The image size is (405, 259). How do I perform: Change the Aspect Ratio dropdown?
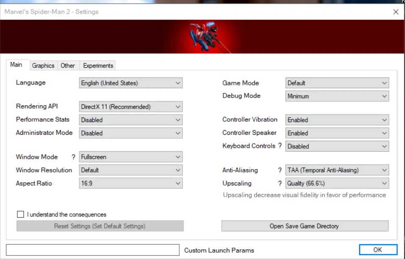(131, 183)
